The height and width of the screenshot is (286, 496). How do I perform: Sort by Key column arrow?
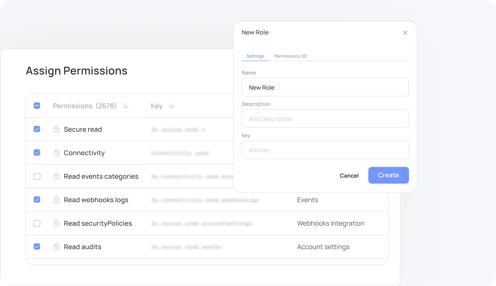(171, 106)
